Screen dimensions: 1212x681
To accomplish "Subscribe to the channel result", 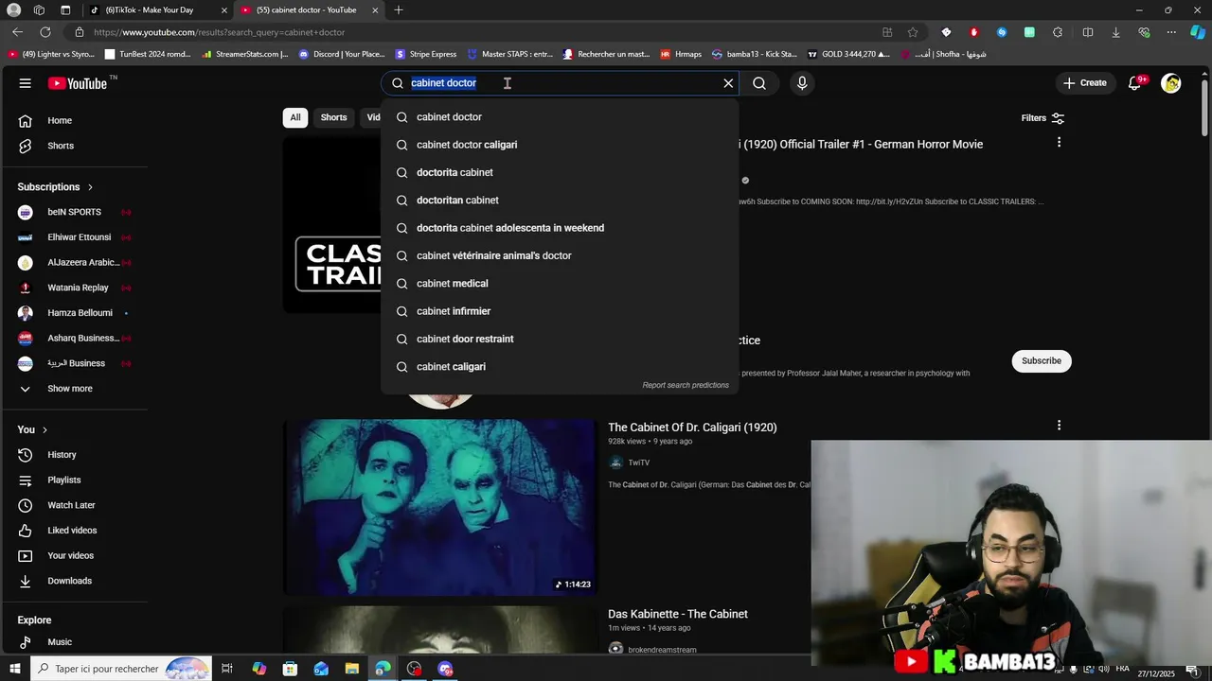I will (1042, 360).
